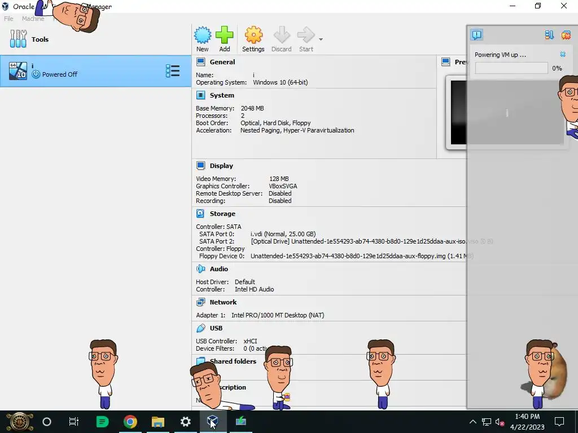Click the Cortana circle on the taskbar

click(47, 422)
